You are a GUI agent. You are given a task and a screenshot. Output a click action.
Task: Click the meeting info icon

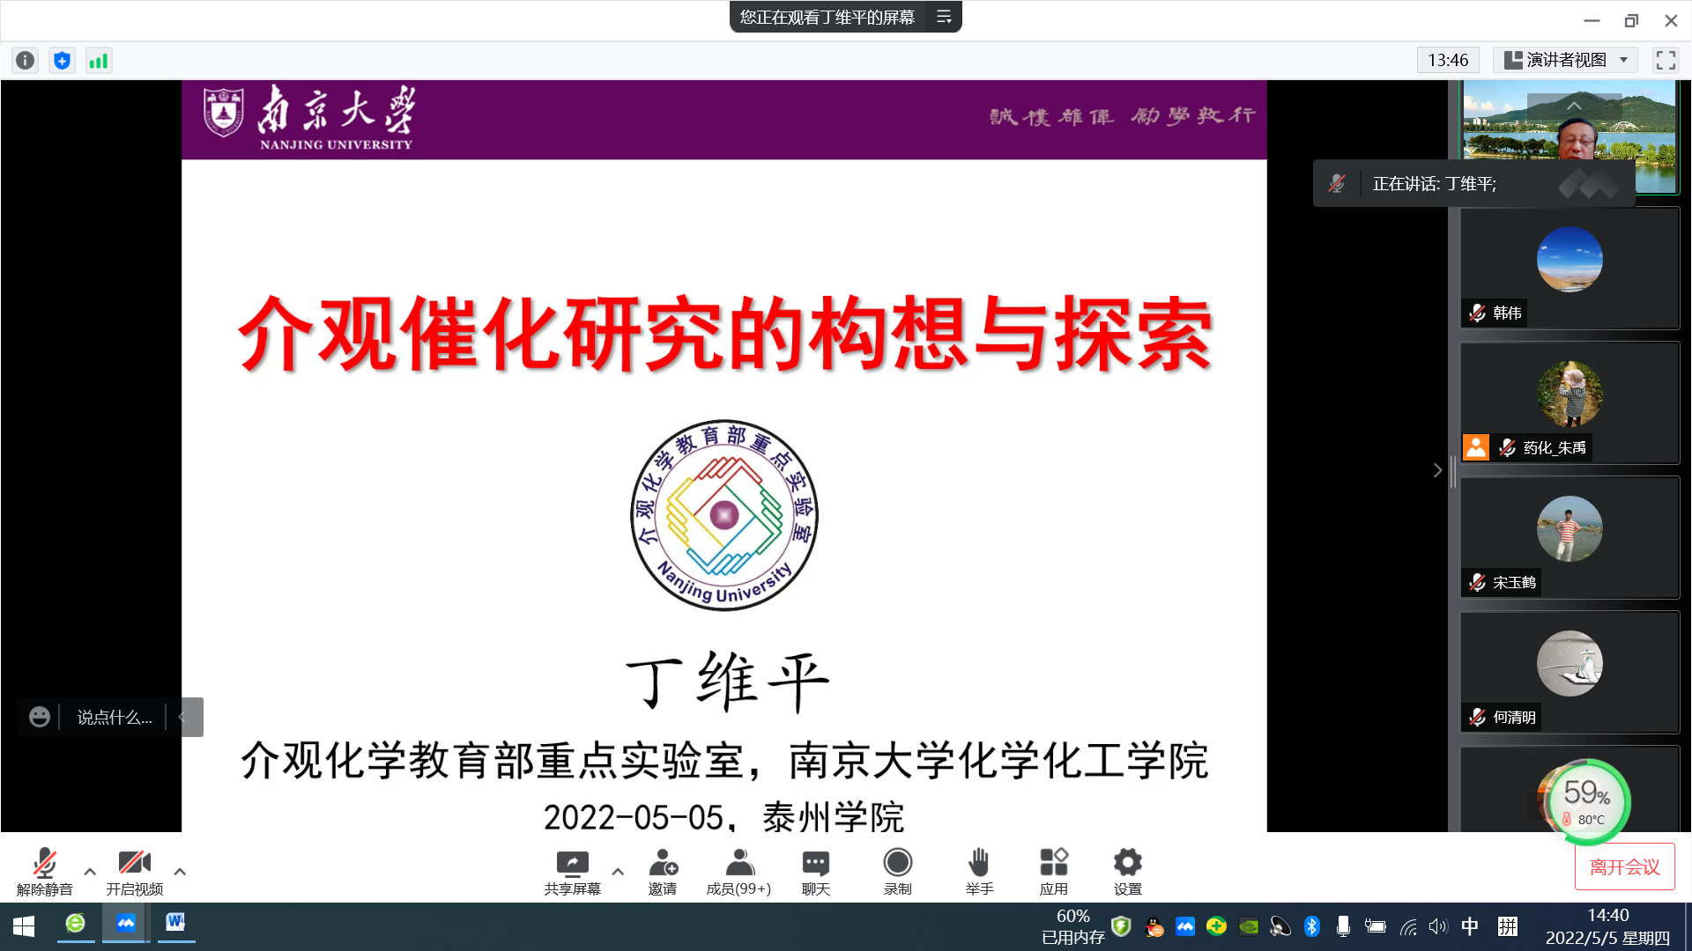(x=25, y=60)
